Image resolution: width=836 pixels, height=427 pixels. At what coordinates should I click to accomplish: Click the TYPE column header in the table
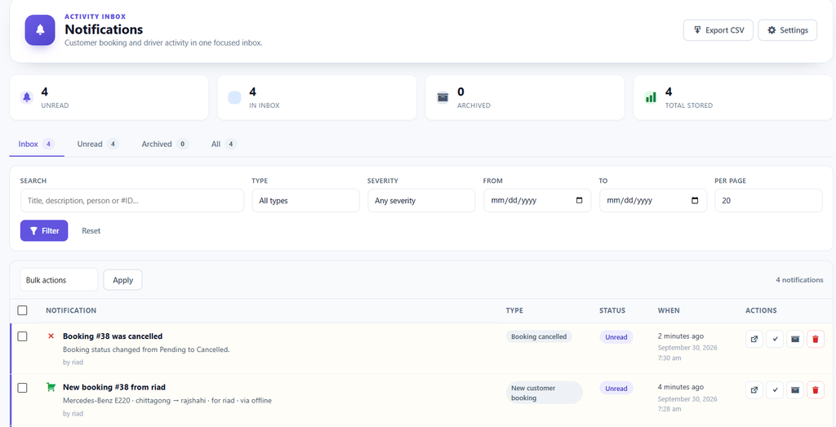point(514,310)
